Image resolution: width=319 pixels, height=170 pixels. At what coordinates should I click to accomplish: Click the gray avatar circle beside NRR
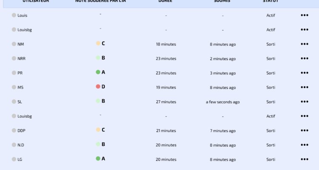(x=14, y=59)
